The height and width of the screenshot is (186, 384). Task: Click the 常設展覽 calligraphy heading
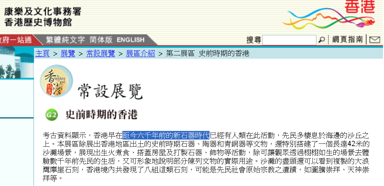[x=110, y=92]
